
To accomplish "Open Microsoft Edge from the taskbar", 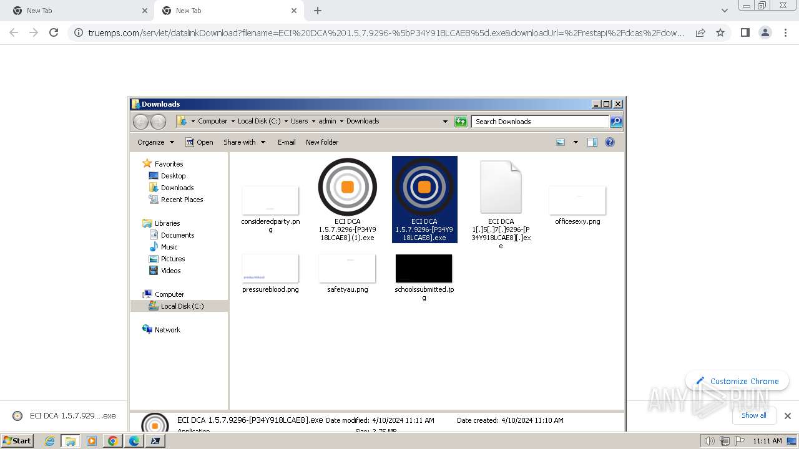I will (134, 441).
